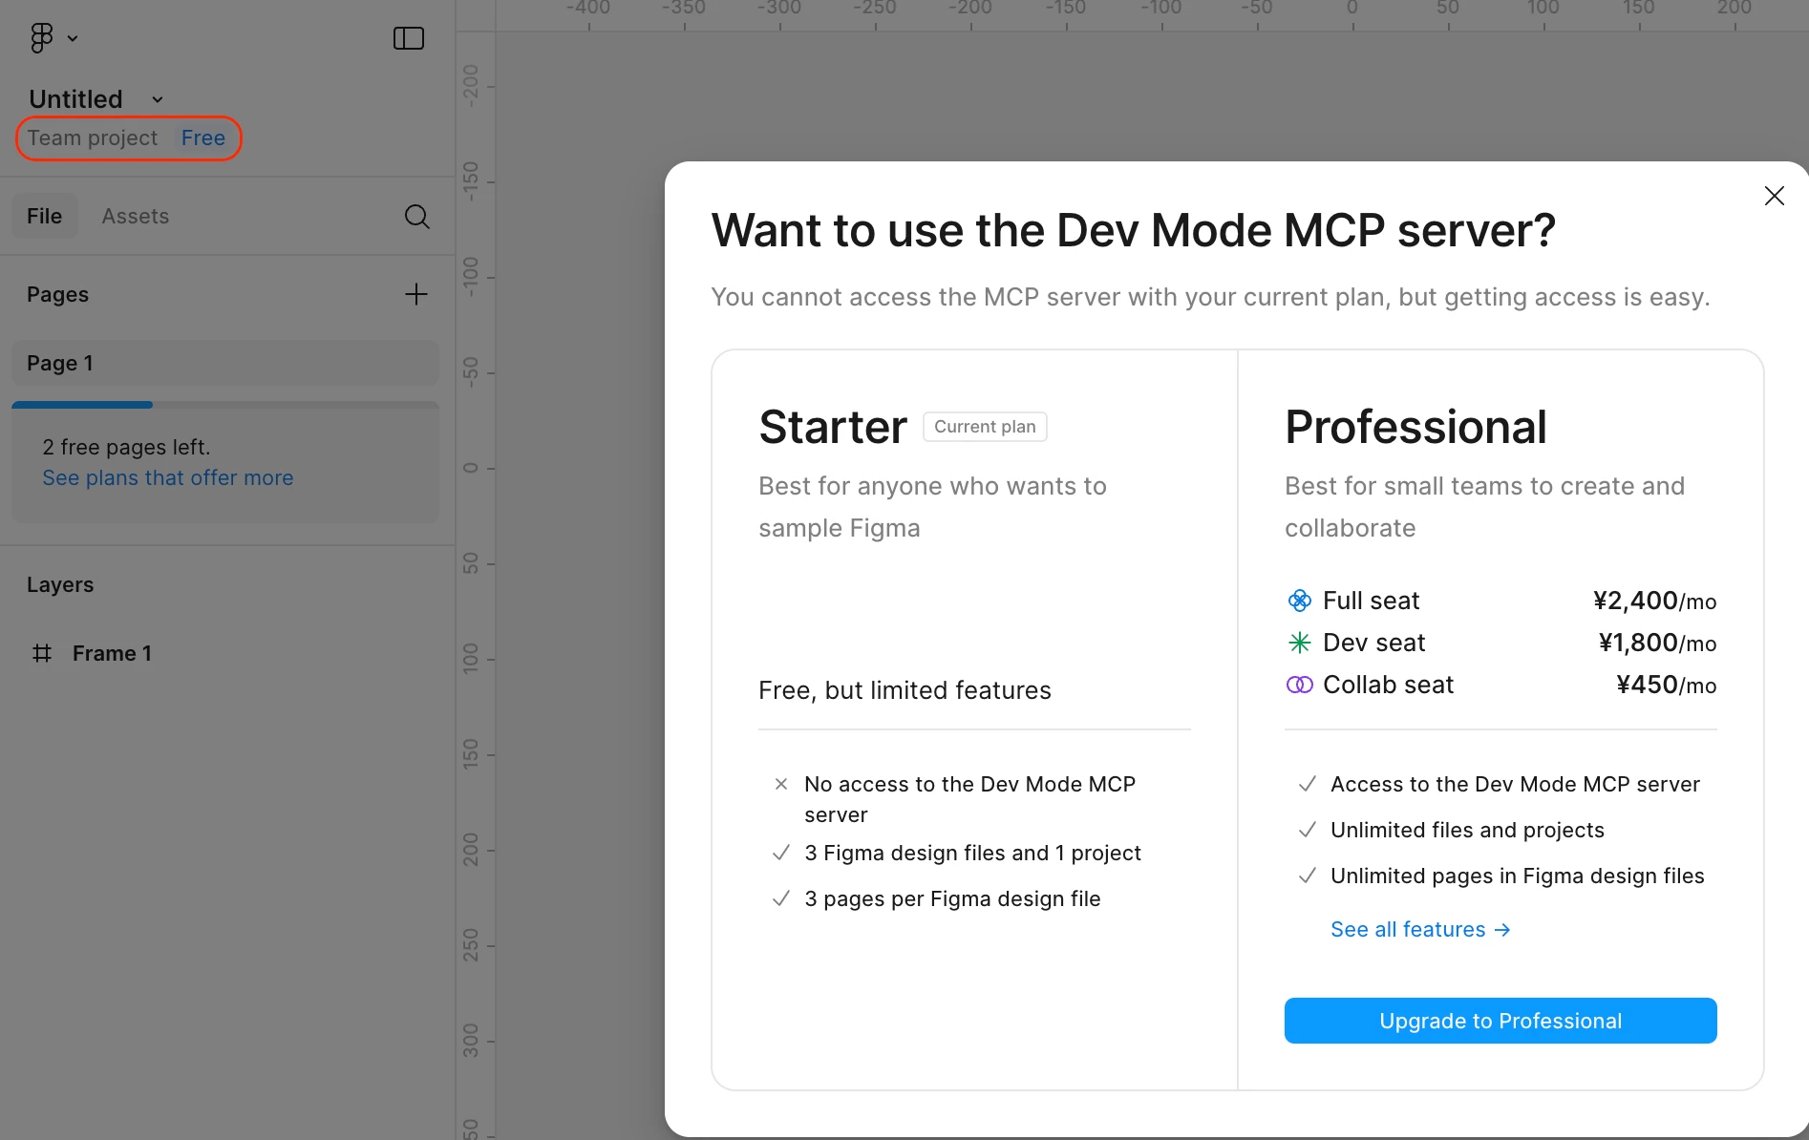Click checkmark beside Unlimited files and projects
Screen dimensions: 1809x1140
[1308, 830]
